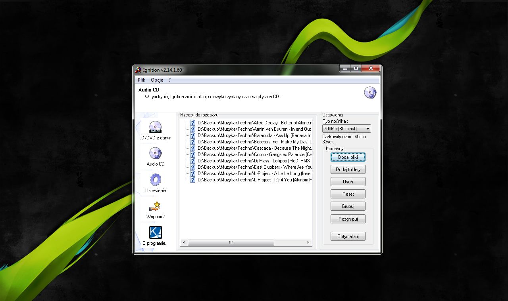
Task: Open the Typ nośnika 700Mb dropdown
Action: pyautogui.click(x=347, y=129)
